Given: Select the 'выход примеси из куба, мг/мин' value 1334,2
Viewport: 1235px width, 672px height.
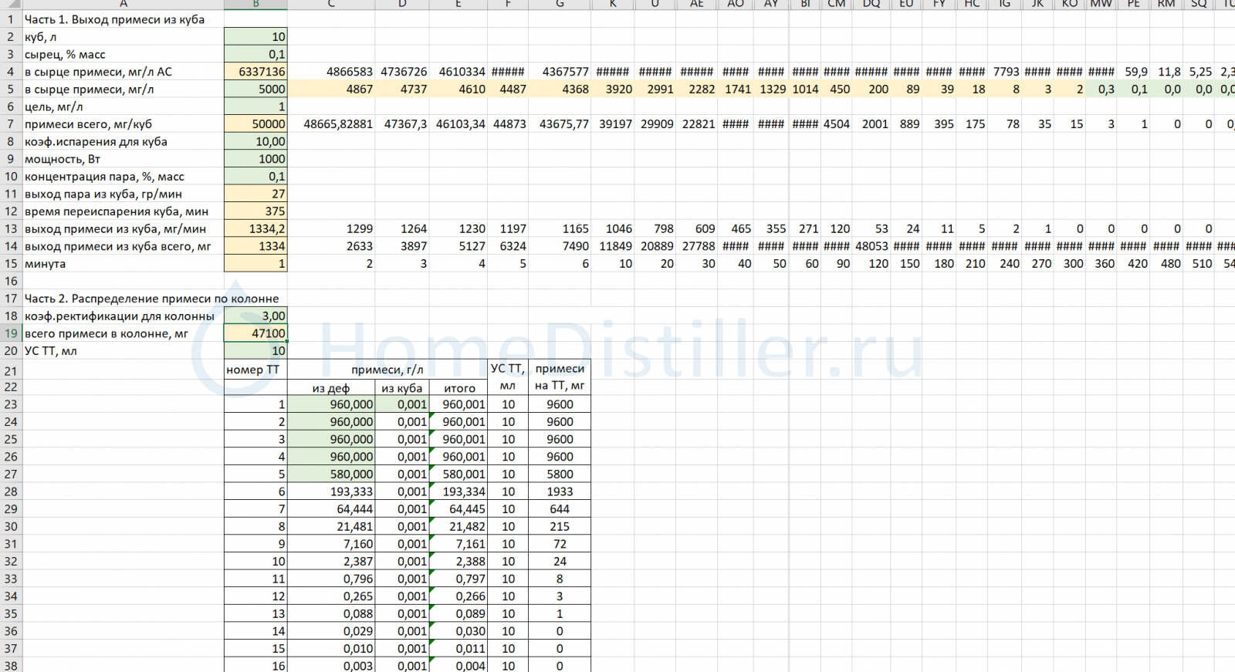Looking at the screenshot, I should (x=255, y=229).
